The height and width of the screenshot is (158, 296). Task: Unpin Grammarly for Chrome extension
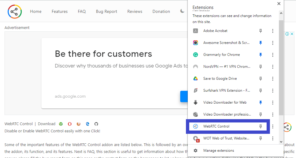[x=261, y=55]
